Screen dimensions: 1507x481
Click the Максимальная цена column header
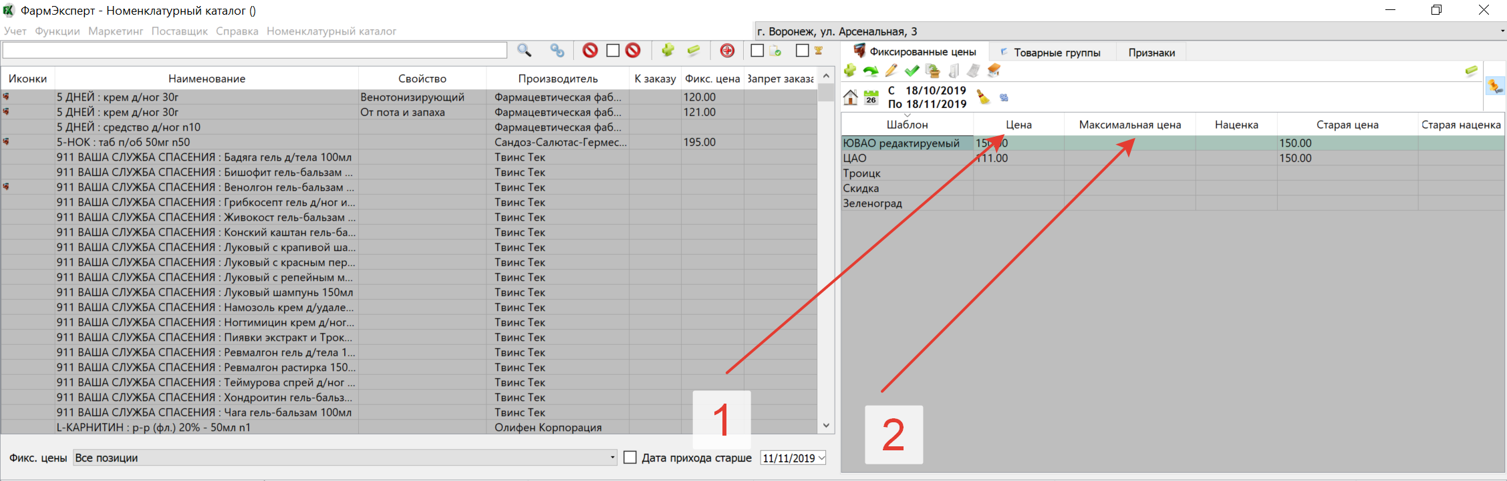click(x=1129, y=125)
